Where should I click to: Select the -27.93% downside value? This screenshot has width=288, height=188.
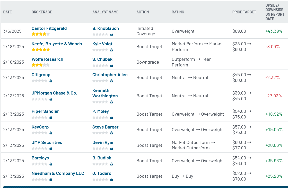coord(274,96)
